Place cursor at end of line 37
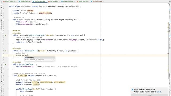This screenshot has width=171, height=96. pos(27,55)
